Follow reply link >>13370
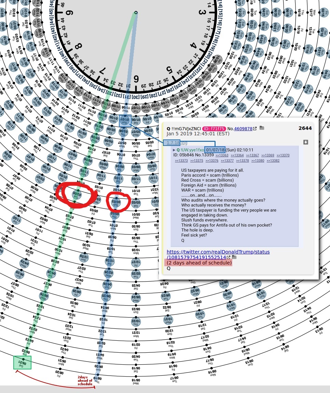This screenshot has height=393, width=330. coord(283,155)
